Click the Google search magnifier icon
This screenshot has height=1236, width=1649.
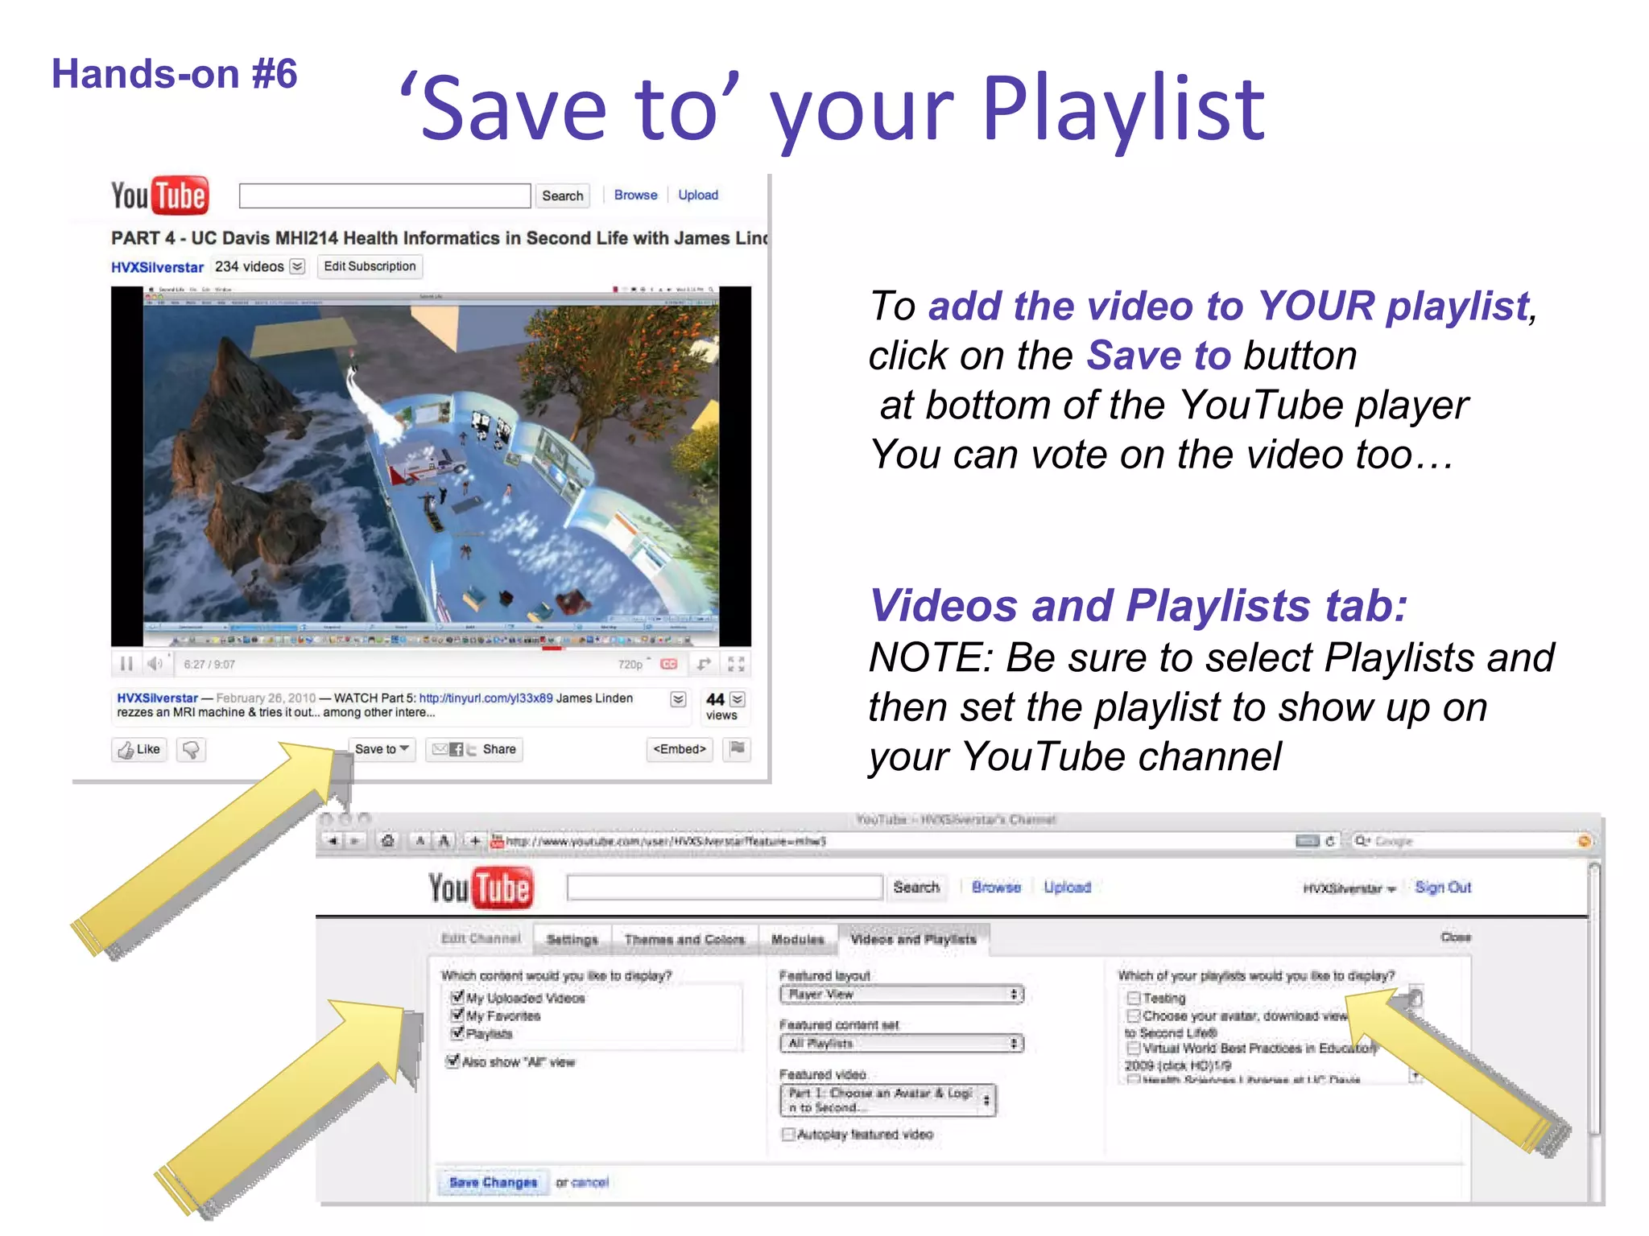point(1362,841)
